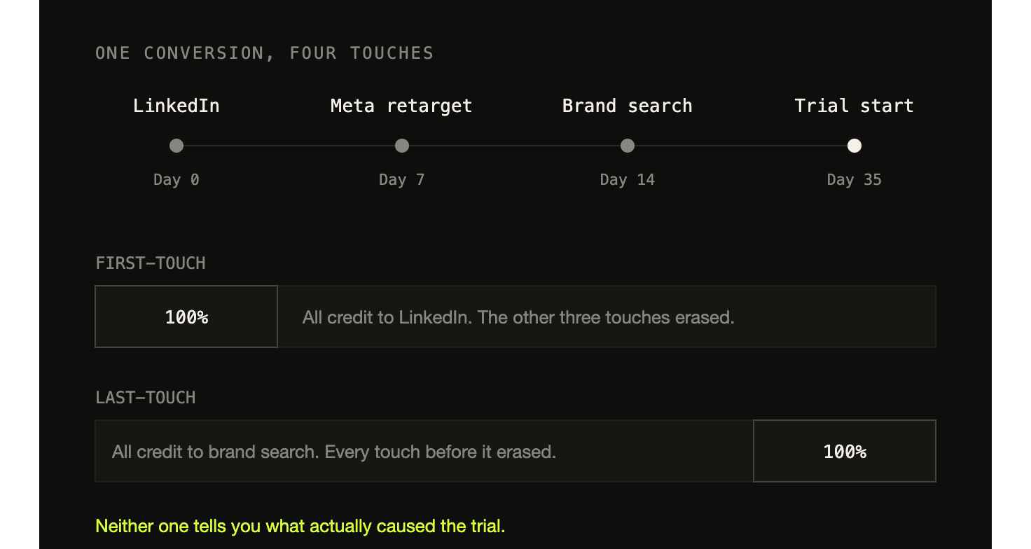This screenshot has height=549, width=1031.
Task: Click the Day 35 label
Action: (x=854, y=180)
